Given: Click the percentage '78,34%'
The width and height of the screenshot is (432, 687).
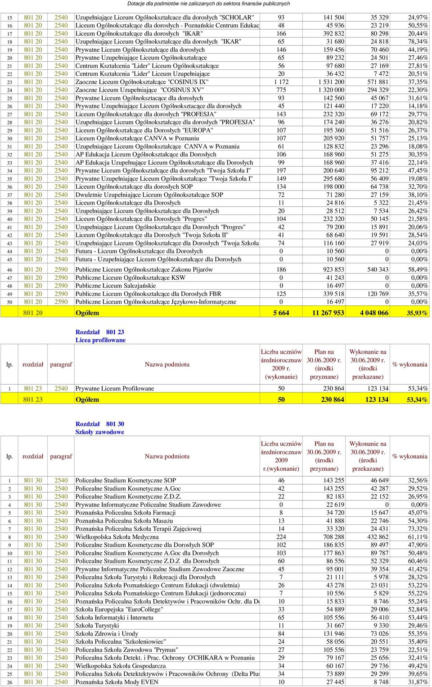Looking at the screenshot, I should [x=418, y=41].
